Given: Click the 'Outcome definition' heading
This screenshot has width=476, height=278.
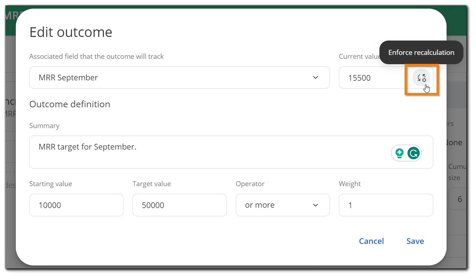Looking at the screenshot, I should (x=70, y=104).
